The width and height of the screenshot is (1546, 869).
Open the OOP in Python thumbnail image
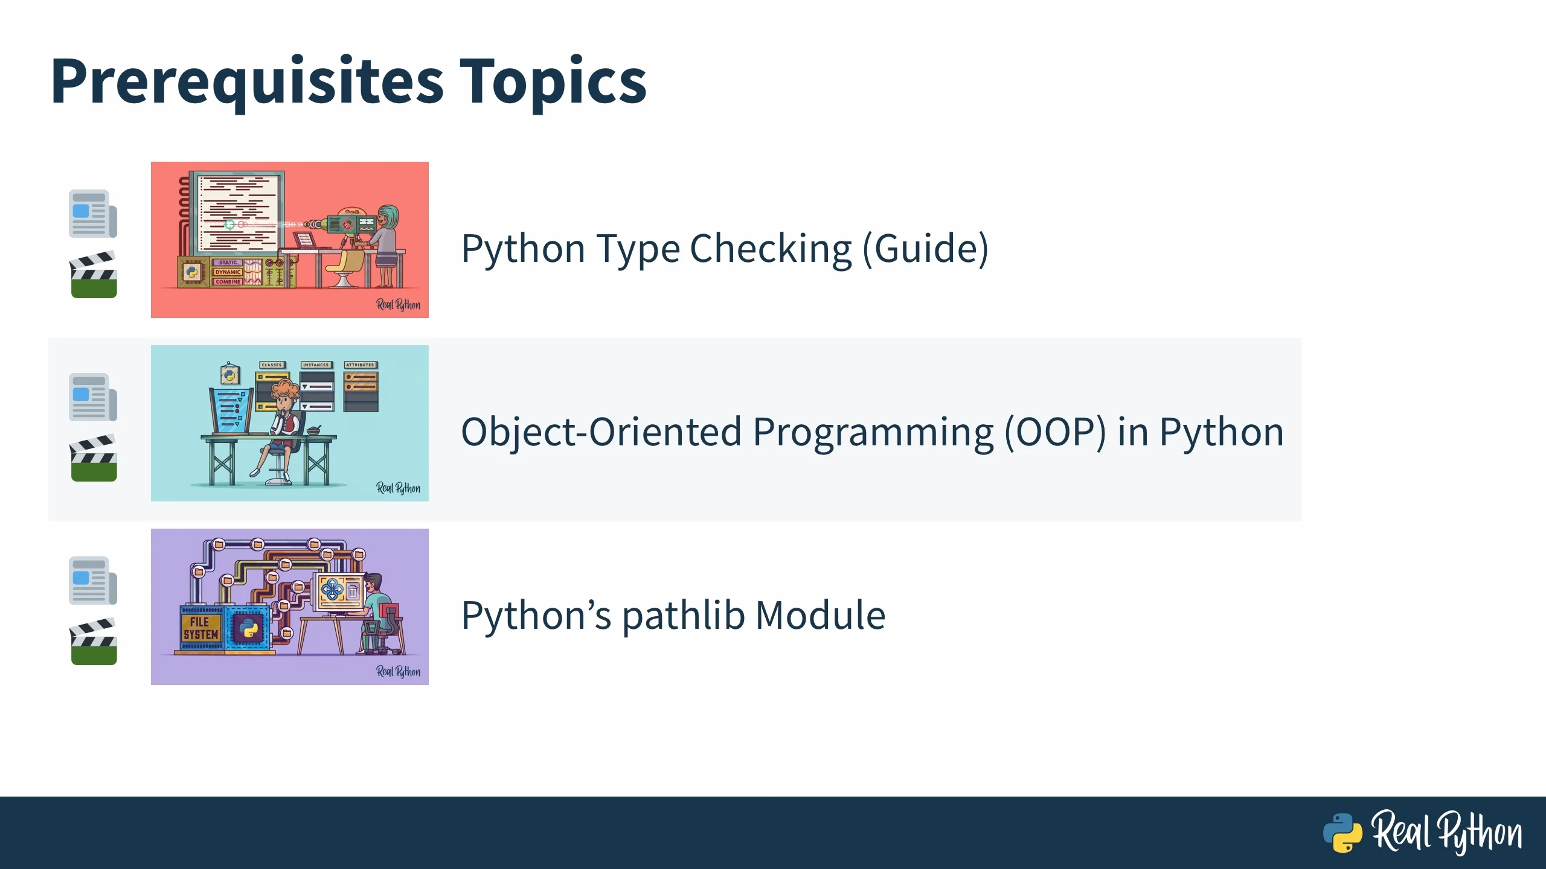coord(289,423)
